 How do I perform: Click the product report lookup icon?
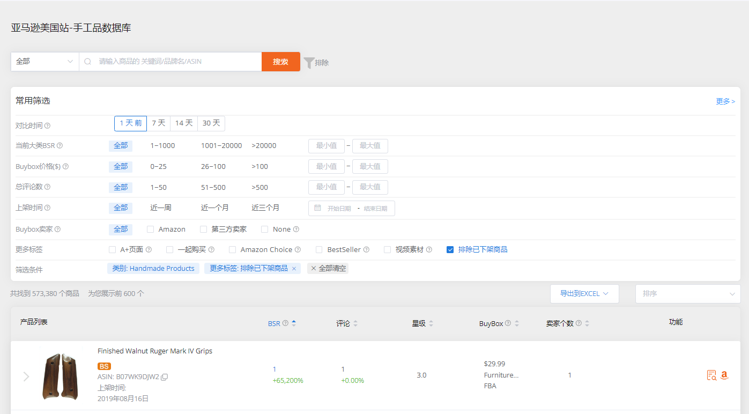tap(711, 375)
